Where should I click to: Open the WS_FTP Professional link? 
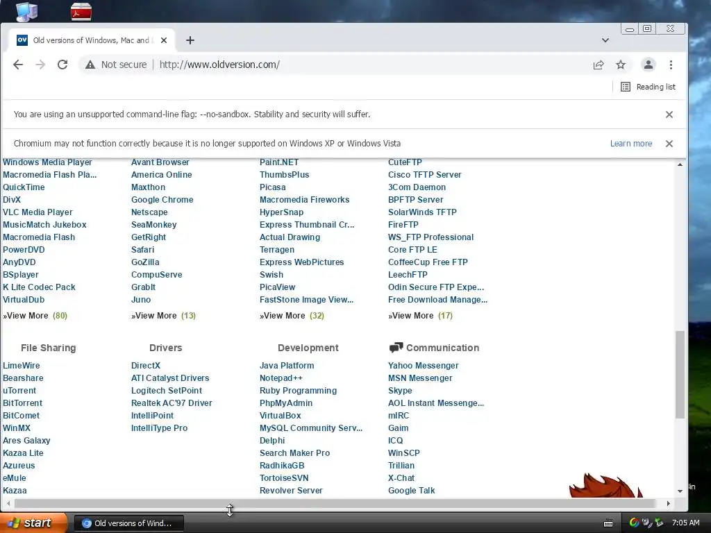(430, 237)
